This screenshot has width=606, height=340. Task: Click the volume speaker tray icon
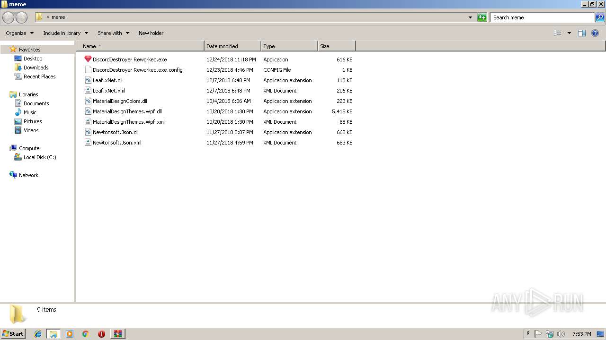561,334
